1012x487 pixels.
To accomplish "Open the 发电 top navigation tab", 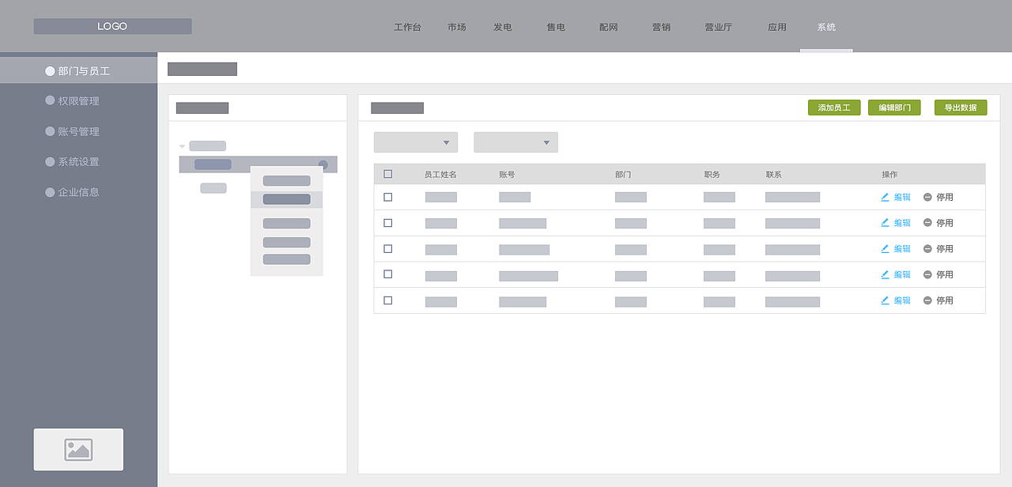I will click(503, 27).
